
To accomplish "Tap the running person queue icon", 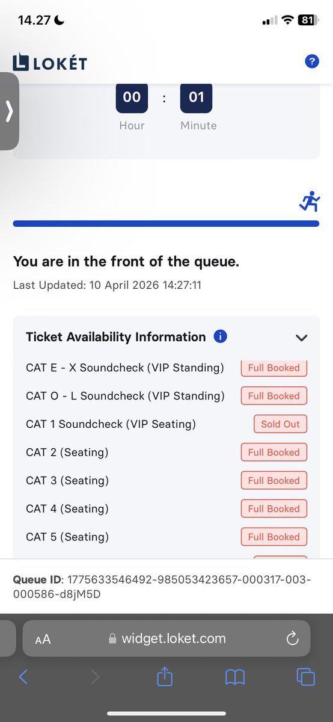I will (310, 203).
